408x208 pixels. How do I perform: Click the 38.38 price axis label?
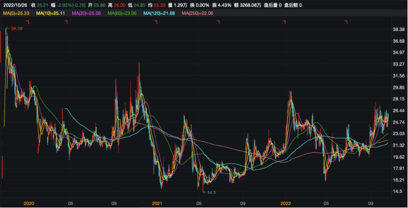(x=398, y=30)
